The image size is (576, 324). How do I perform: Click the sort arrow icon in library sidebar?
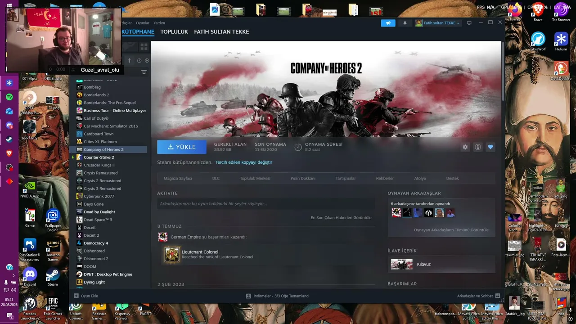(130, 60)
